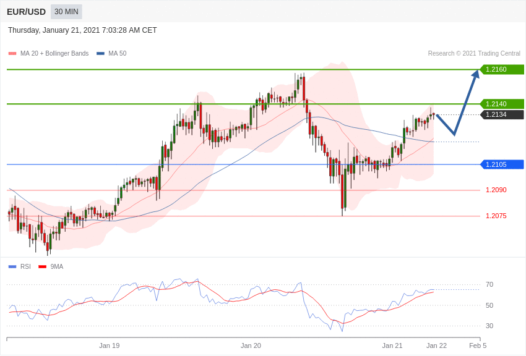
Task: Click the red 9MA legend swatch
Action: click(43, 267)
